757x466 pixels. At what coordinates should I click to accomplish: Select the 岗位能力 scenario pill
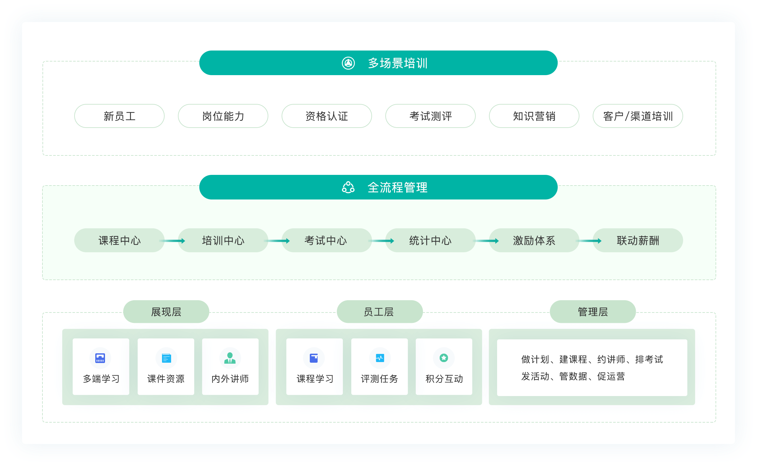pyautogui.click(x=223, y=116)
